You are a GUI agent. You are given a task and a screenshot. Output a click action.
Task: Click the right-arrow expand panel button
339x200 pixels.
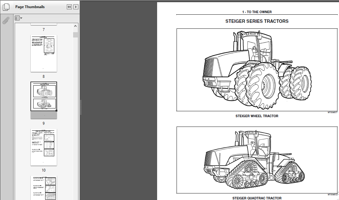pyautogui.click(x=76, y=7)
